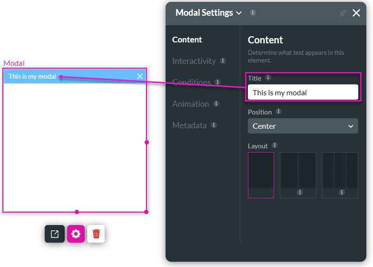373x267 pixels.
Task: Click the info icon next to Title
Action: 268,78
